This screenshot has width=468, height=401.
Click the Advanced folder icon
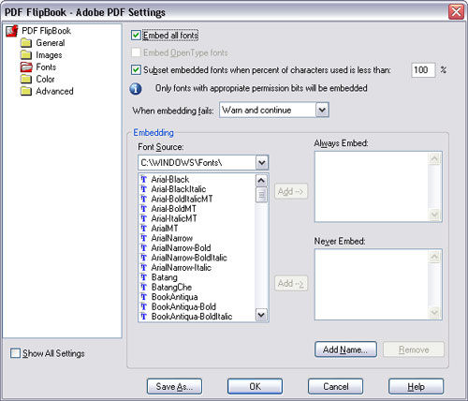coord(26,91)
